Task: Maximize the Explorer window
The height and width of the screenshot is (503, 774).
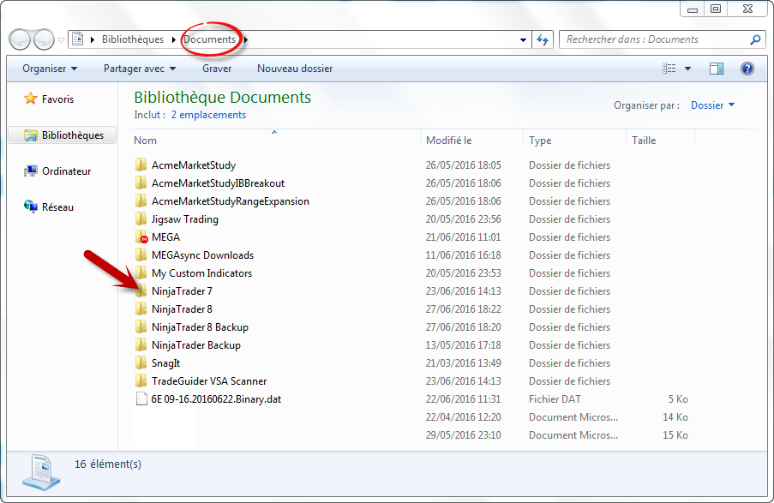Action: pos(716,9)
